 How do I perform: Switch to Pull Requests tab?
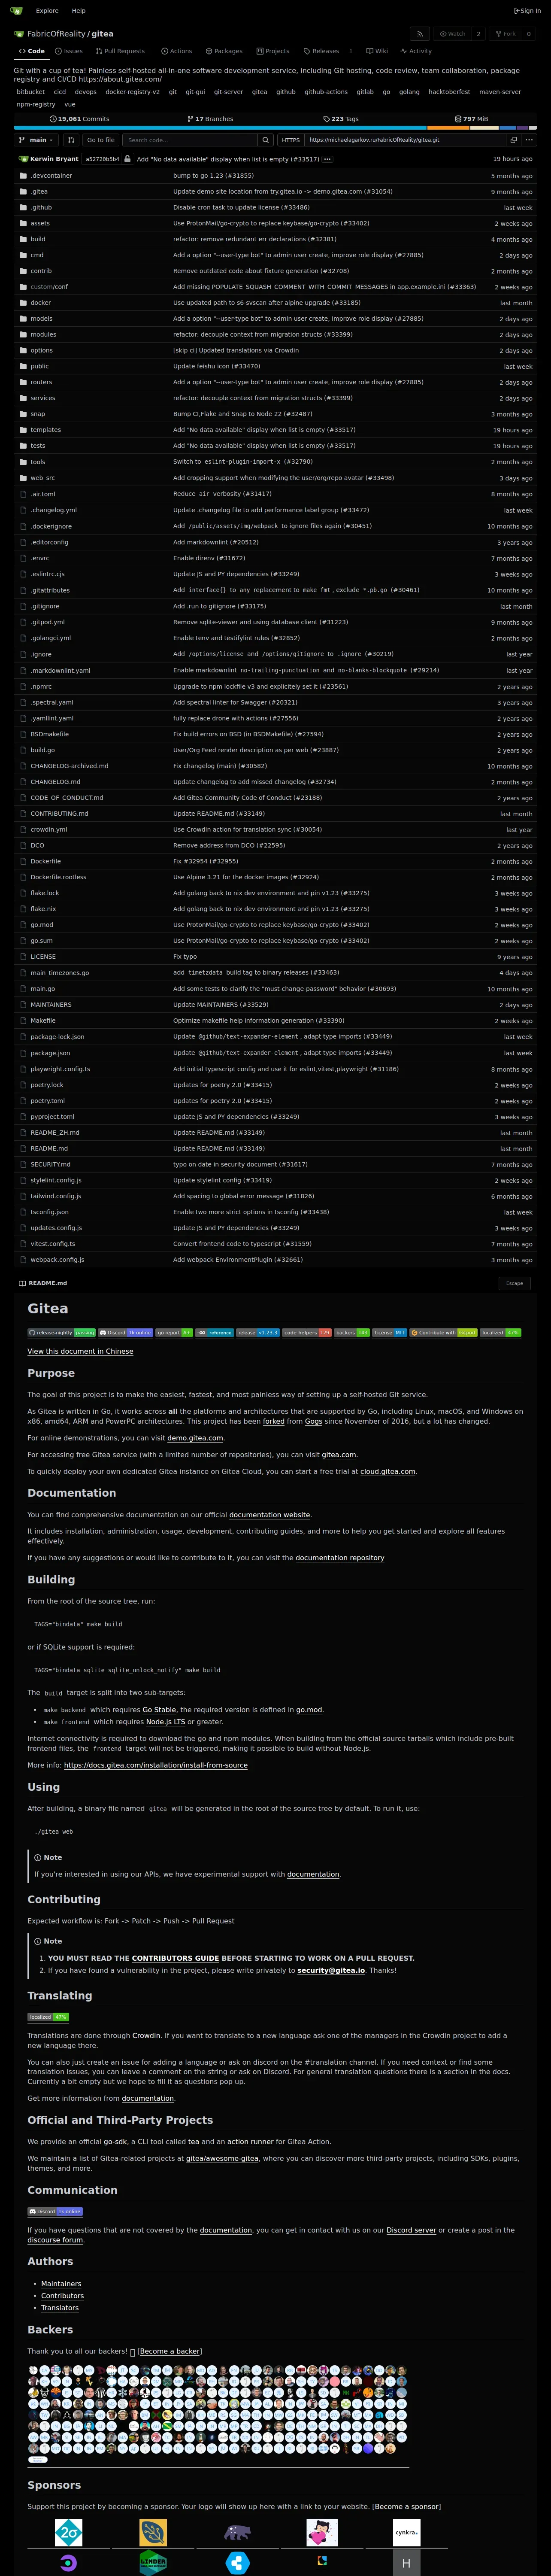click(x=120, y=51)
